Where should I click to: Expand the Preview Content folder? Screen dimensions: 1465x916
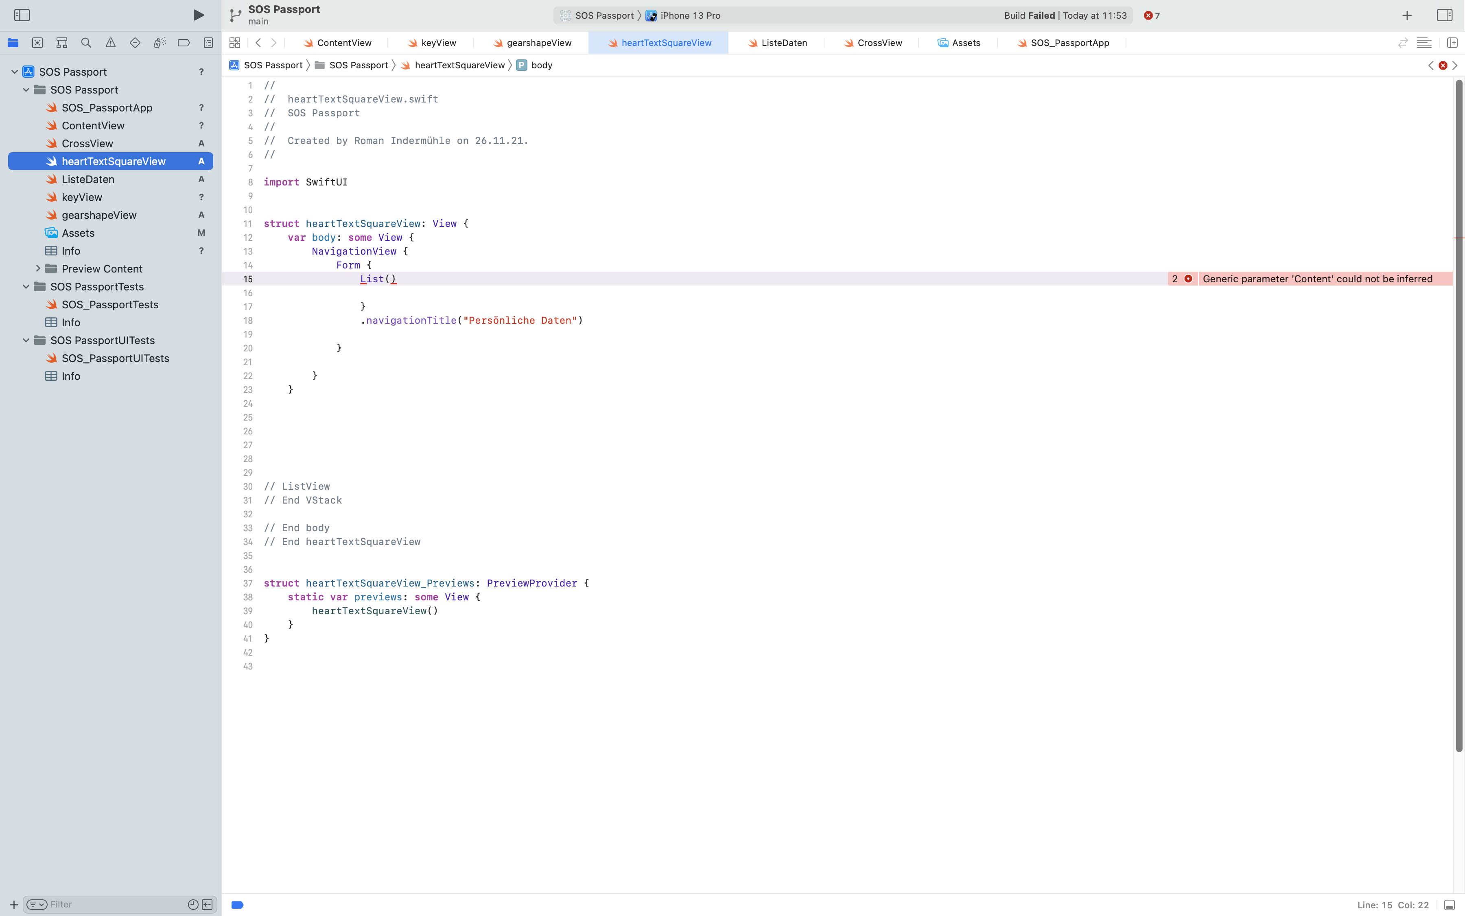[38, 268]
